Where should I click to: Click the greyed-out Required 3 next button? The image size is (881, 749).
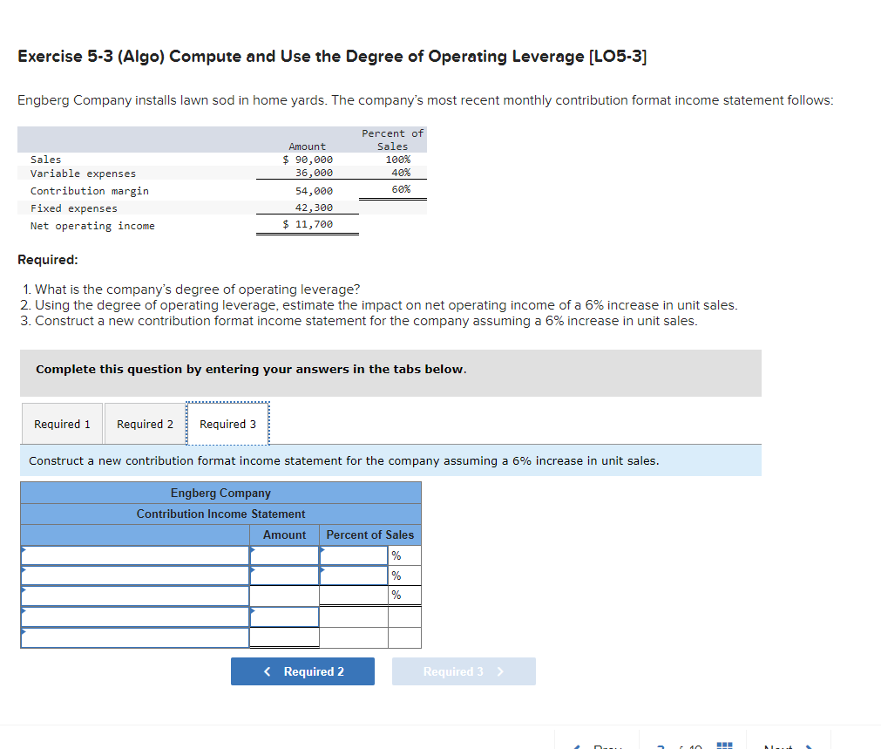tap(464, 671)
